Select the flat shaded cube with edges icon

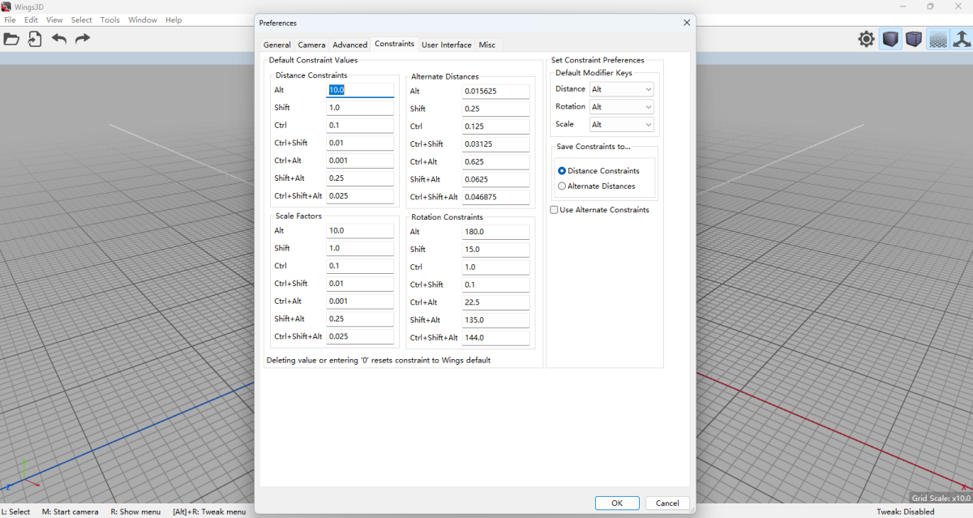(x=914, y=39)
